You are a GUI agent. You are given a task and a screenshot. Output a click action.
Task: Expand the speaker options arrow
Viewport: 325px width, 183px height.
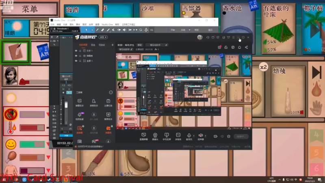click(x=206, y=136)
